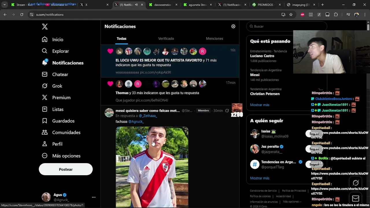This screenshot has width=370, height=208.
Task: Open the Explorar search page
Action: [55, 51]
